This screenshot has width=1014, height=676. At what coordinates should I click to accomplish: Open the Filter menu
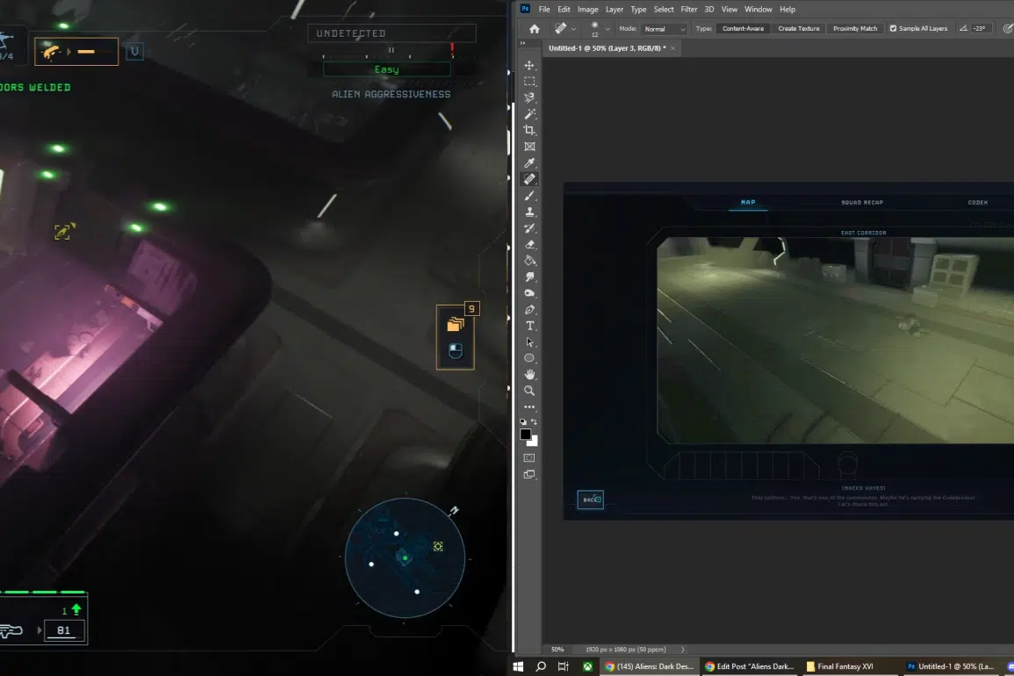point(688,9)
